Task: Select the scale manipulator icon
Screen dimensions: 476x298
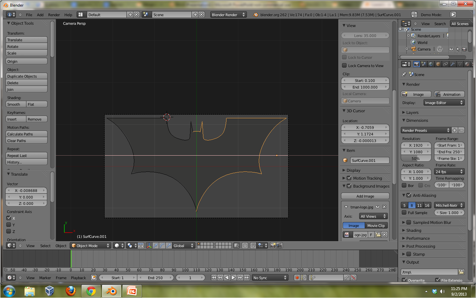Action: click(x=169, y=245)
